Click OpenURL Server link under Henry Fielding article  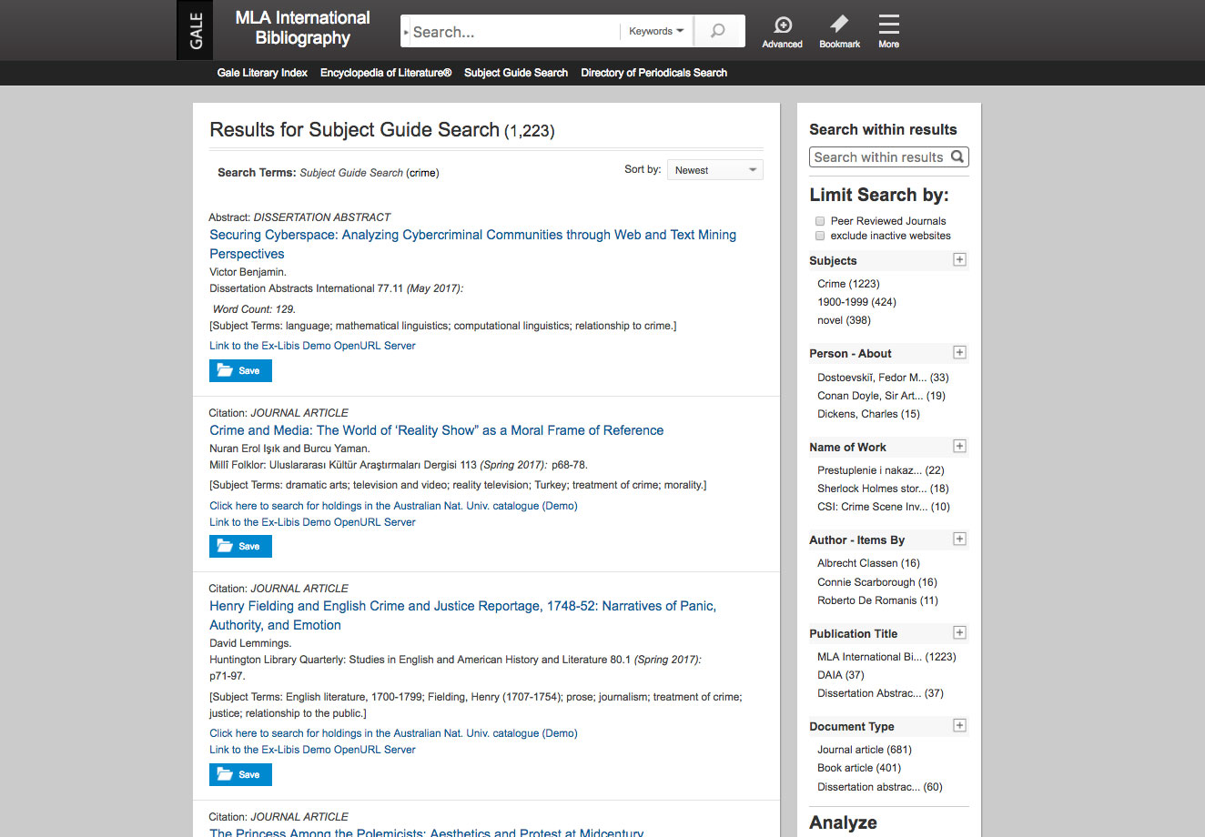point(312,750)
